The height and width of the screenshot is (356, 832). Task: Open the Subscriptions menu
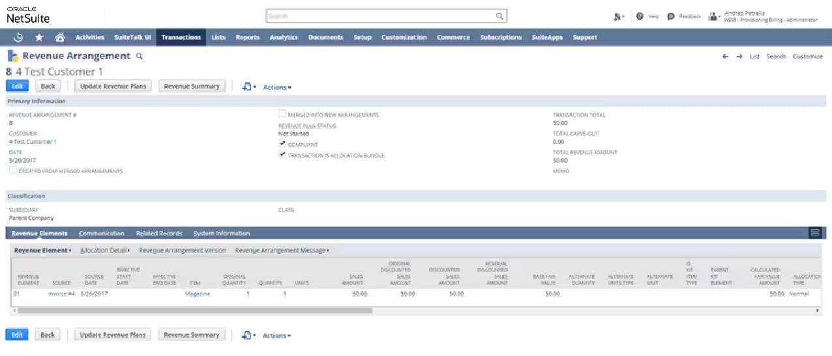[x=501, y=37]
